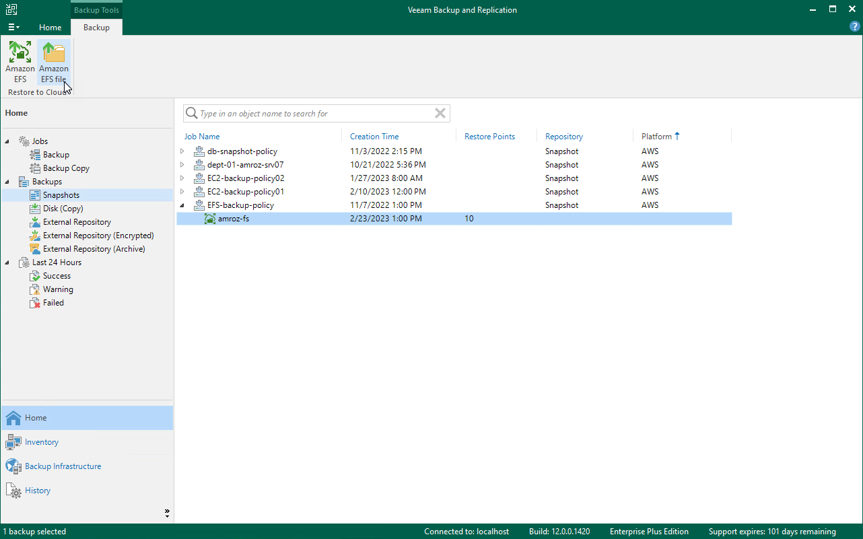The height and width of the screenshot is (539, 863).
Task: Open the help question mark icon
Action: pyautogui.click(x=855, y=26)
